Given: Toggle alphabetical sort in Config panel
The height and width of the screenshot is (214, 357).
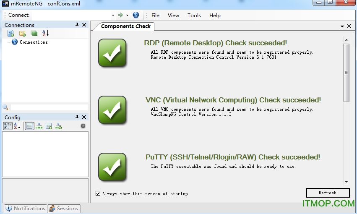Looking at the screenshot, I should tap(17, 126).
